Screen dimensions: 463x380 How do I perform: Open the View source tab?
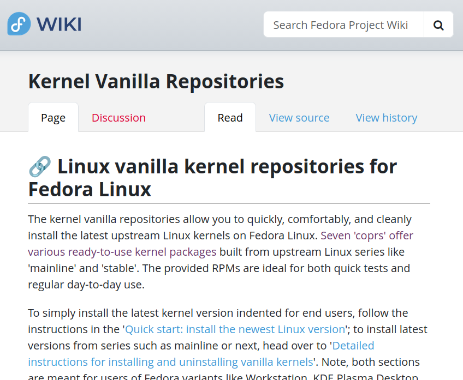[299, 118]
